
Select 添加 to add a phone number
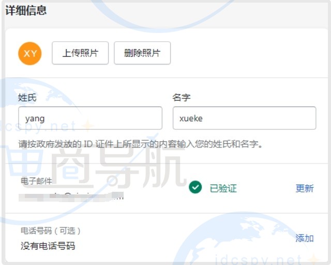coord(304,238)
